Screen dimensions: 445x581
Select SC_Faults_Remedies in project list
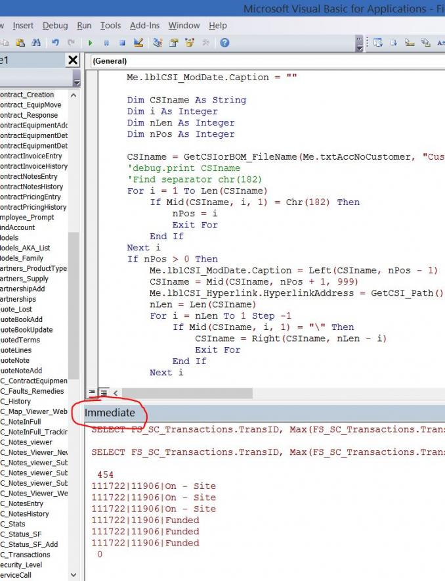click(x=32, y=391)
